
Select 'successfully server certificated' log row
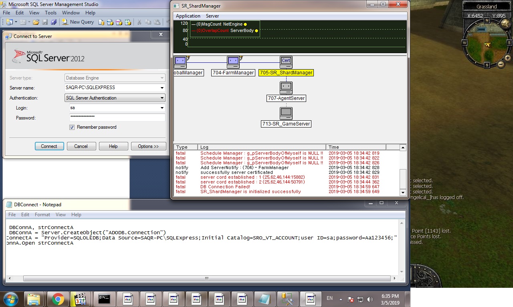tap(287, 172)
